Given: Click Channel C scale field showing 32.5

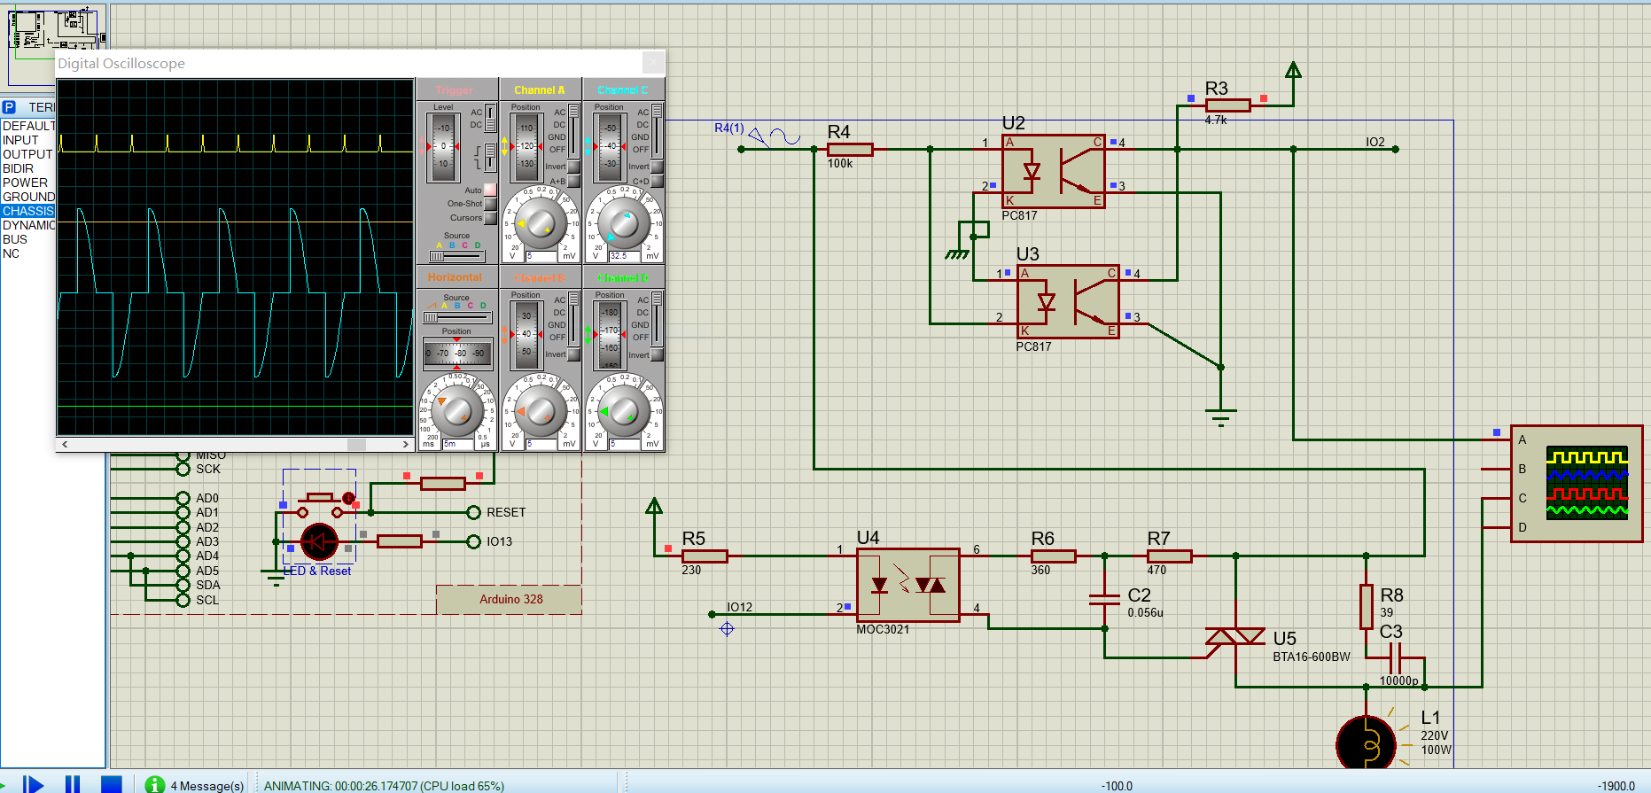Looking at the screenshot, I should point(624,256).
